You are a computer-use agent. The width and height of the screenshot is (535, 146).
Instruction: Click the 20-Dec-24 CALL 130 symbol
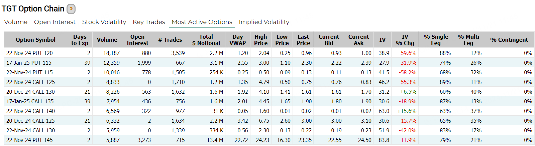30,92
